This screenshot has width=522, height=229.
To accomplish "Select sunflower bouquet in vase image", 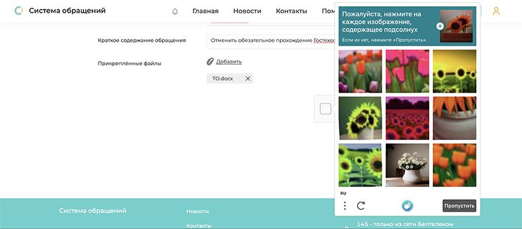I will (x=360, y=118).
